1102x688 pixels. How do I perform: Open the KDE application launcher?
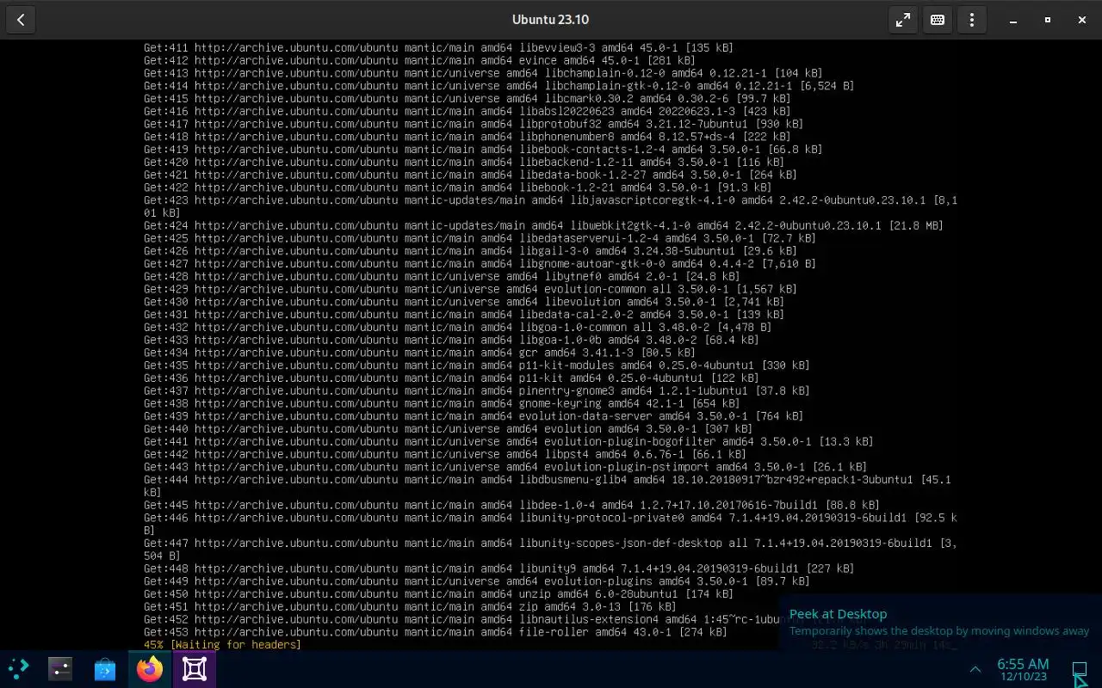(x=18, y=668)
